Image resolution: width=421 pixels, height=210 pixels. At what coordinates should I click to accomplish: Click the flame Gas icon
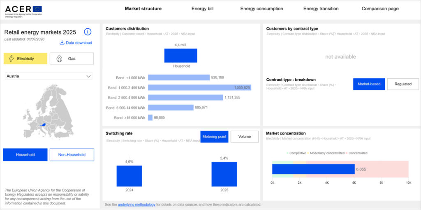pos(59,59)
